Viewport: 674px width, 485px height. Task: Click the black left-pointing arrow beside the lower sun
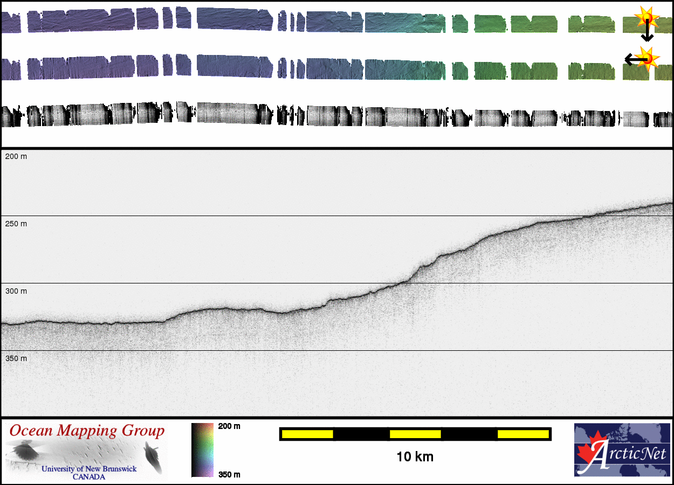tap(632, 59)
